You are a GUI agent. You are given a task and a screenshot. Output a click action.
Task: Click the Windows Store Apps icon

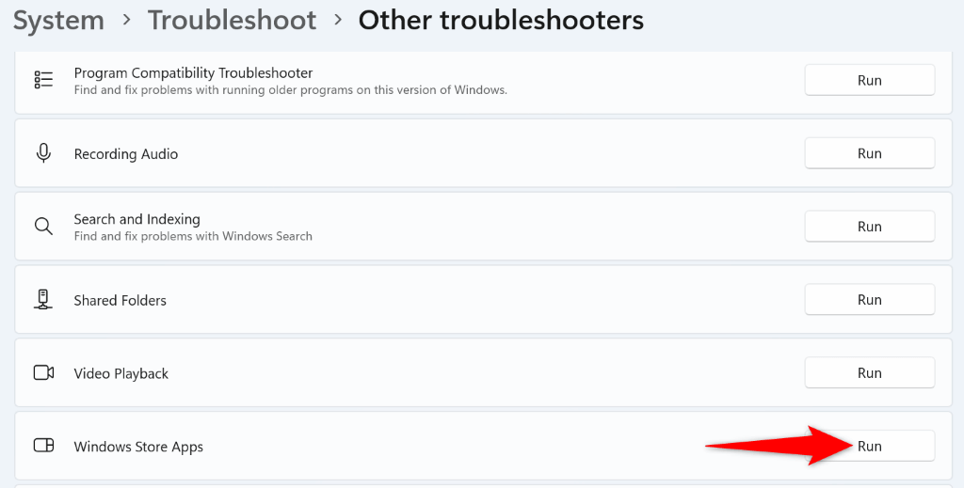pyautogui.click(x=43, y=446)
